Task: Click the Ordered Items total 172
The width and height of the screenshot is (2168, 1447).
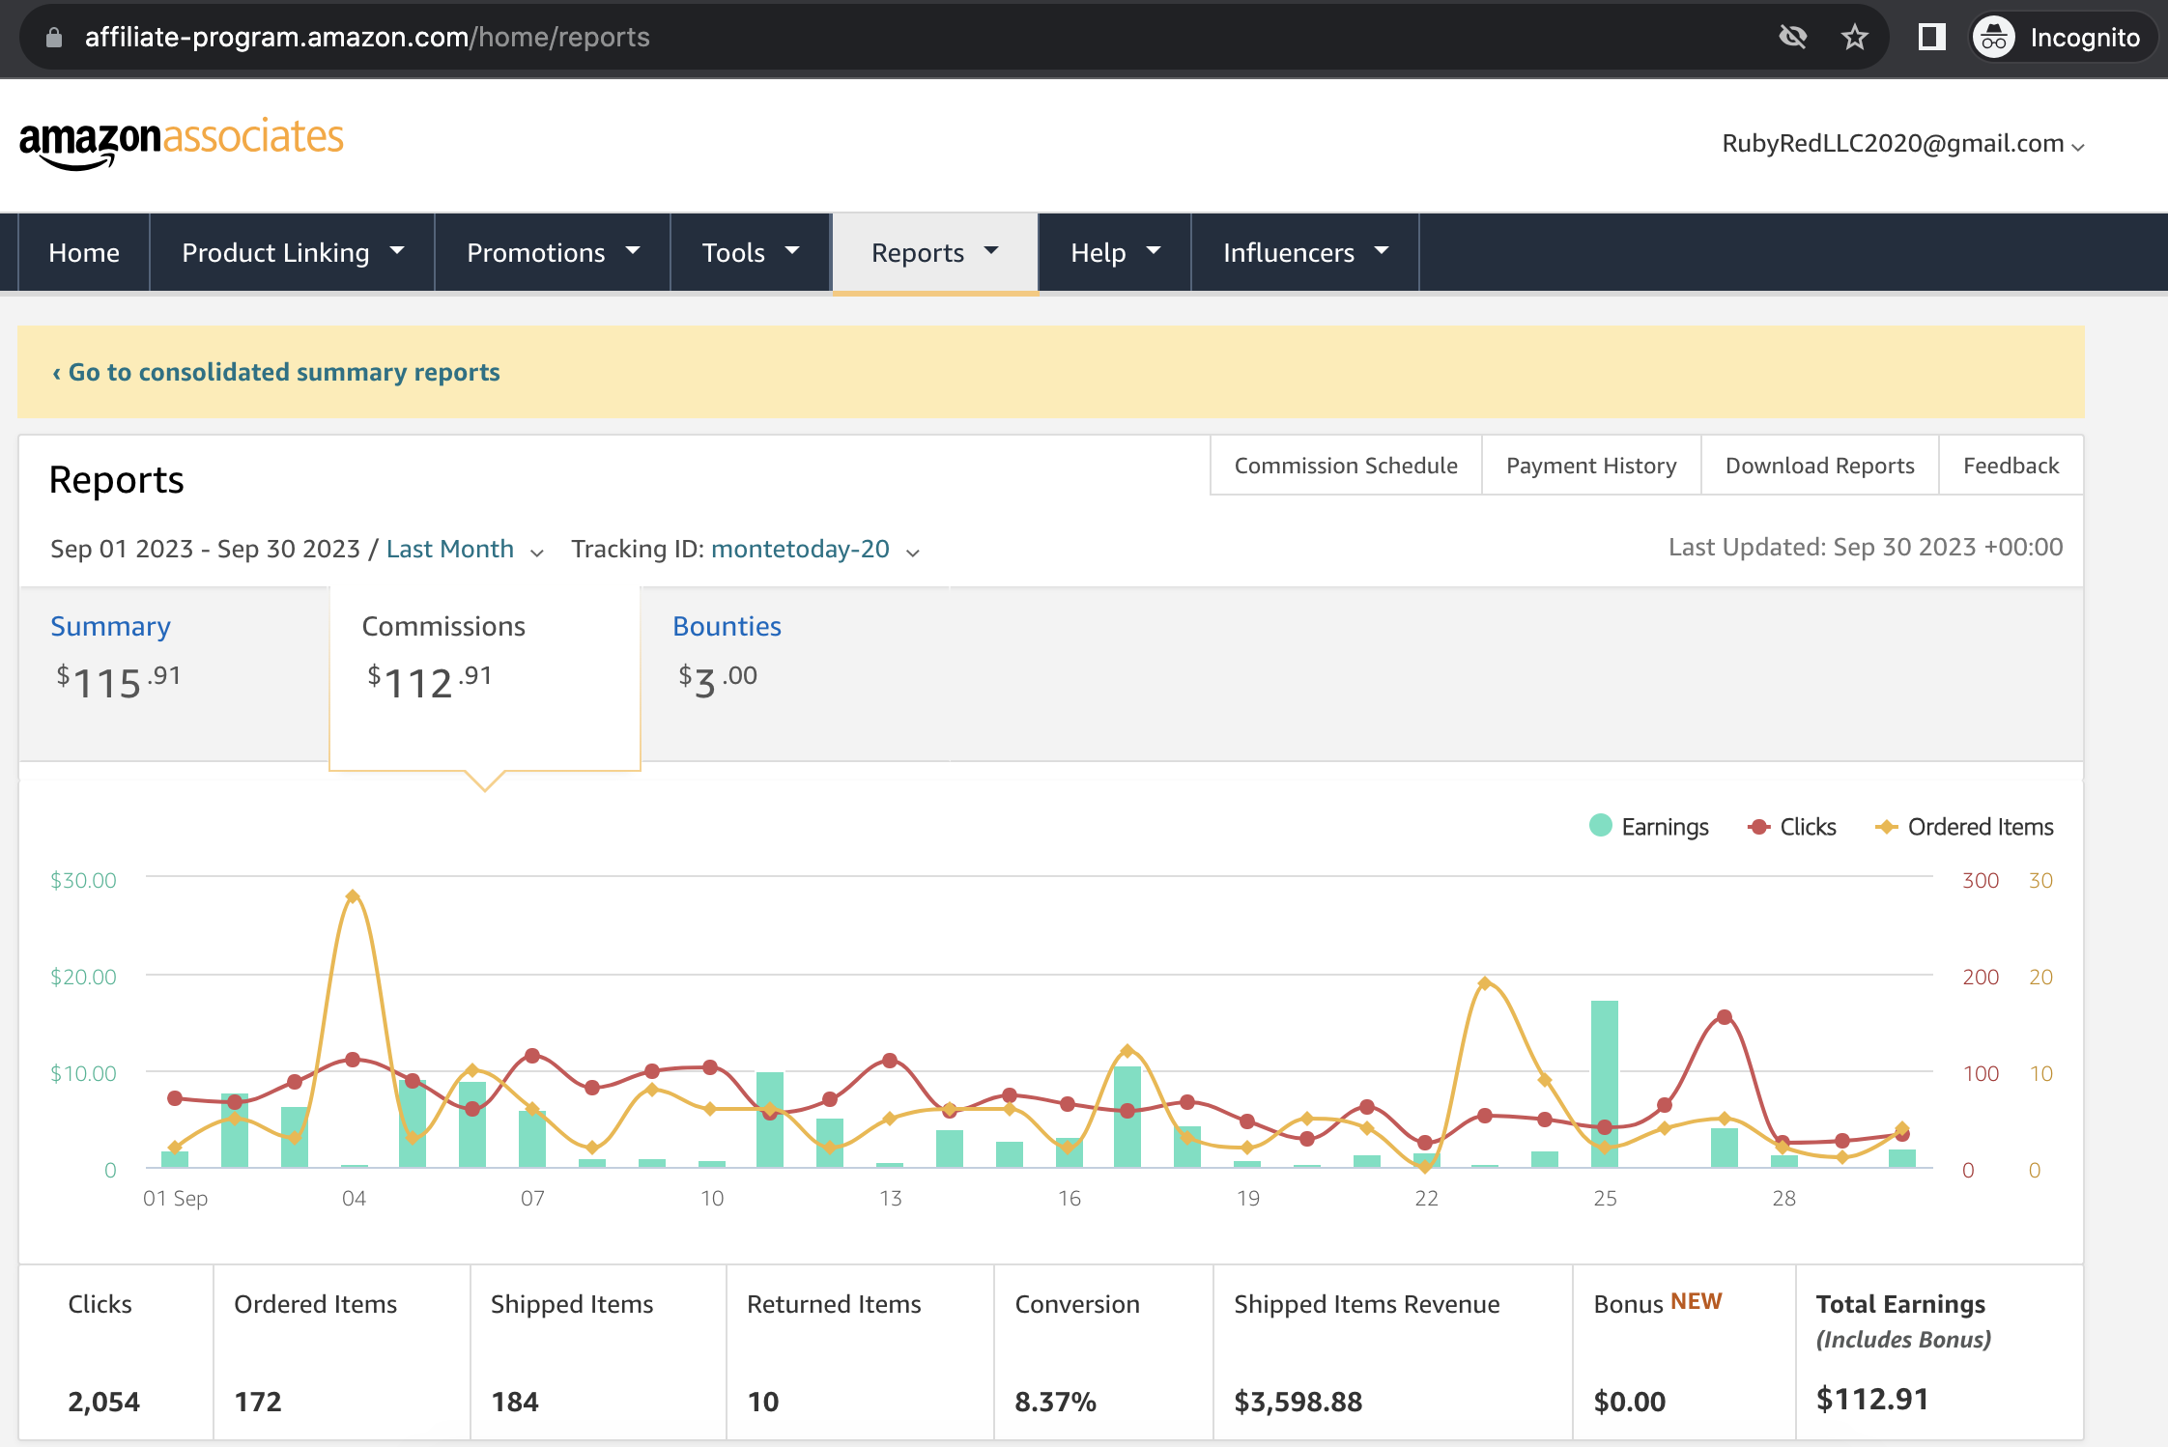Action: tap(258, 1402)
